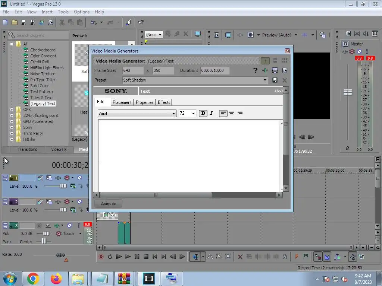The height and width of the screenshot is (286, 382).
Task: Open Firefox from the taskbar
Action: click(56, 279)
